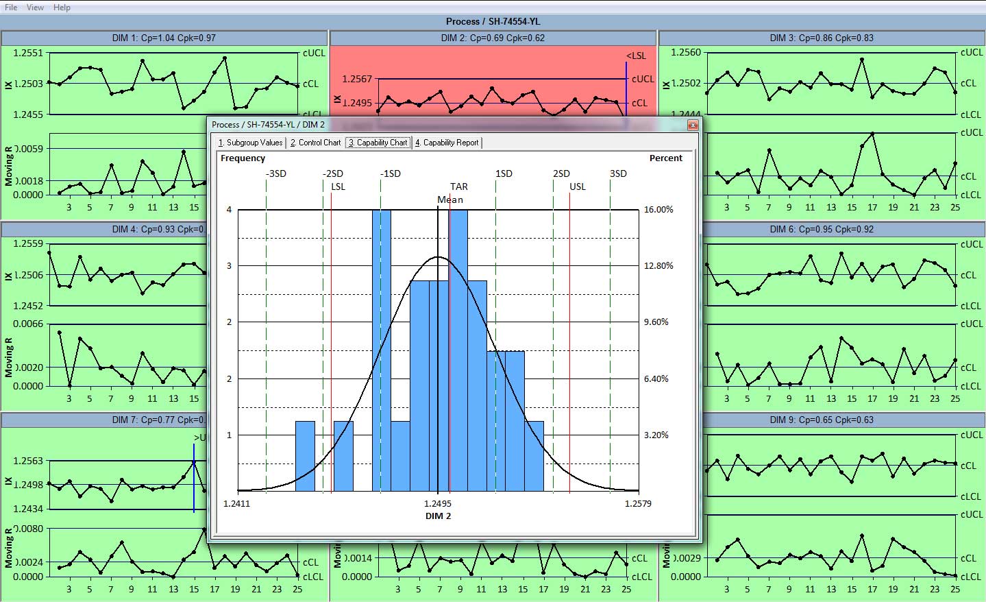Click the TAR label in histogram
The width and height of the screenshot is (986, 602).
[458, 186]
